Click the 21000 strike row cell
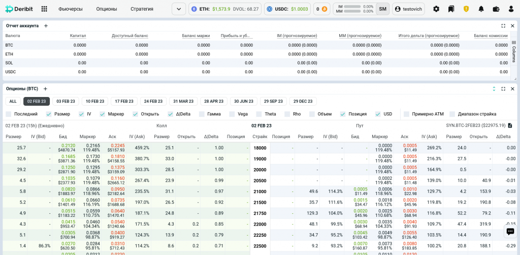 [259, 192]
